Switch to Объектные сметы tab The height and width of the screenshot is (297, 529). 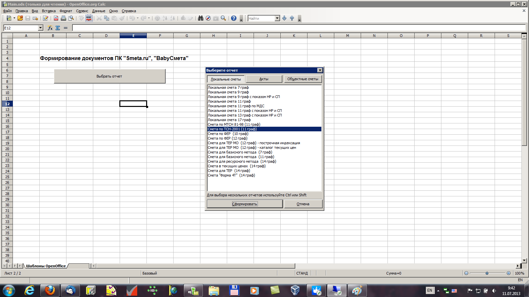[x=303, y=79]
